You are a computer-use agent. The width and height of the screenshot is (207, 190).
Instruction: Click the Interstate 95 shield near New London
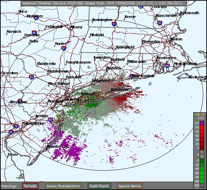[132, 76]
